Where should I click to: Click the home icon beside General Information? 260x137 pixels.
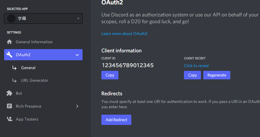(9, 42)
